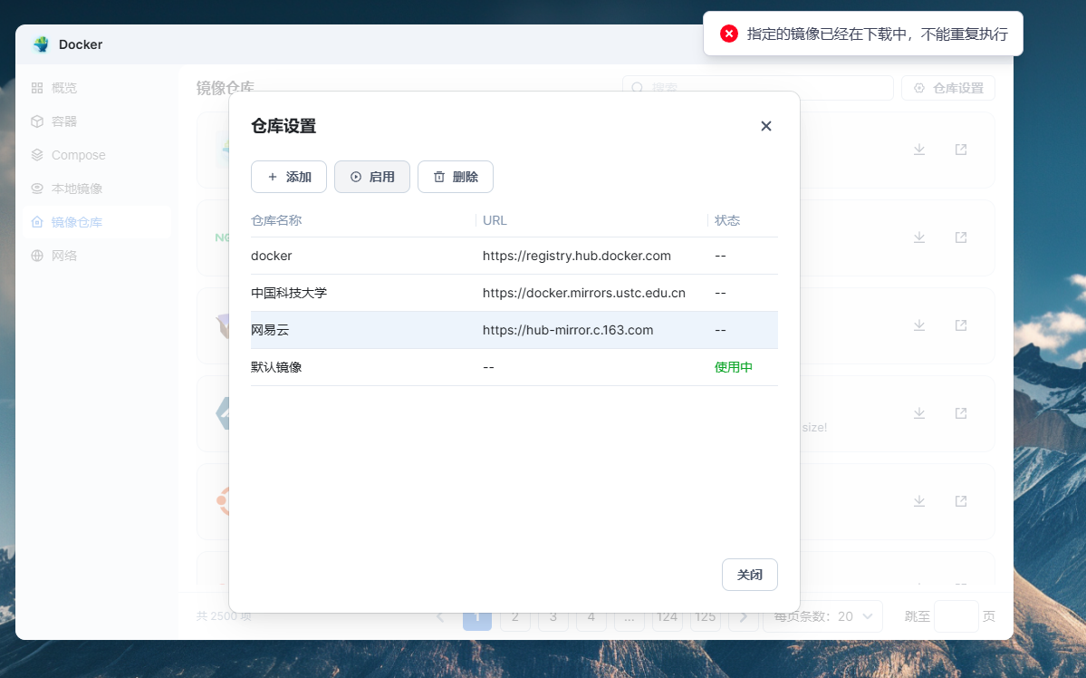Select the 中国科技大学 registry row name

pyautogui.click(x=289, y=293)
